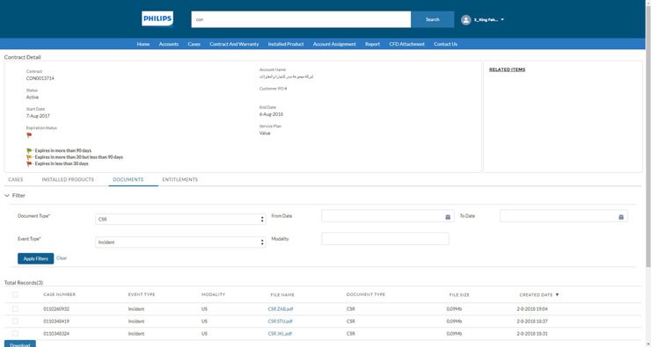Click the page vertical scrollbar
This screenshot has height=347, width=651.
coord(648,134)
